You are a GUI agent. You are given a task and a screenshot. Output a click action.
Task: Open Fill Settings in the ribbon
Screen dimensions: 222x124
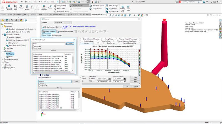click(27, 7)
